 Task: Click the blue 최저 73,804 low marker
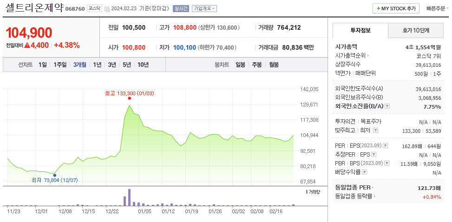point(54,175)
